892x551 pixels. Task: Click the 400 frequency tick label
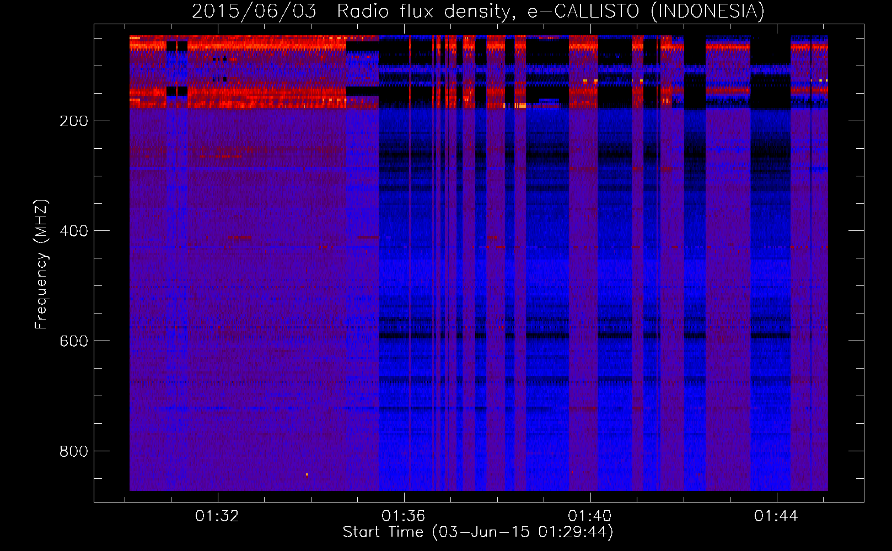pos(74,231)
